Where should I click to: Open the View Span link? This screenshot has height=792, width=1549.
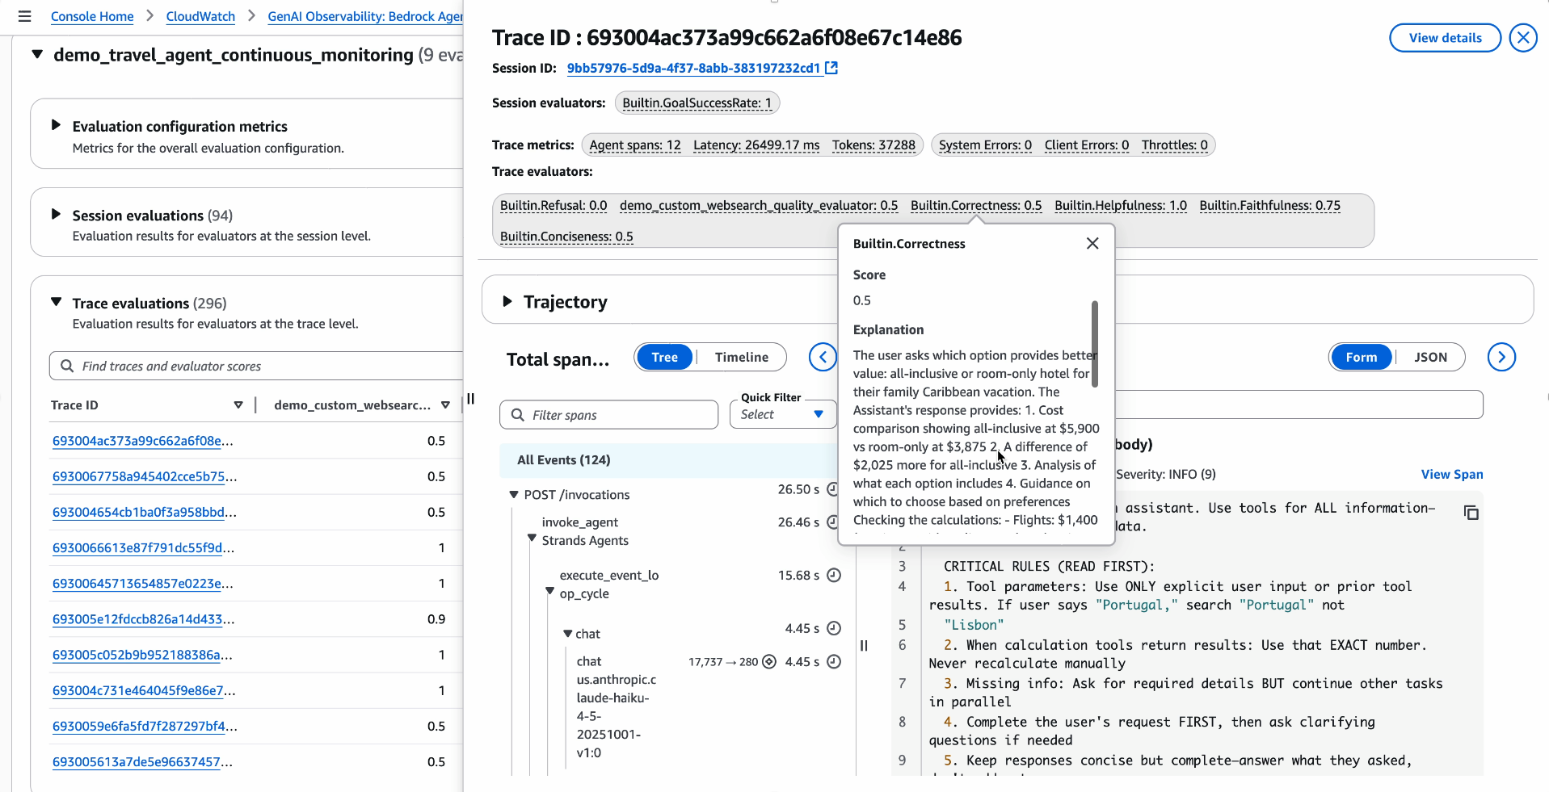(x=1451, y=475)
